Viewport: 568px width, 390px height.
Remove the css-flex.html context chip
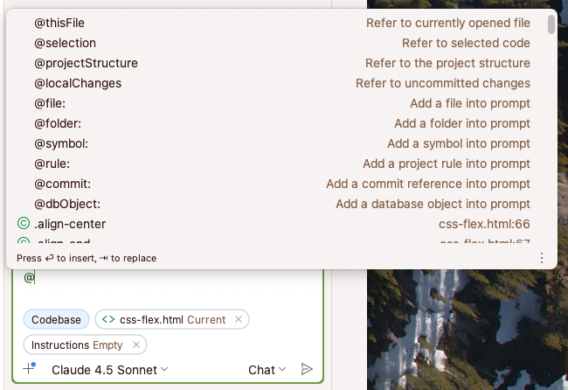[x=239, y=320]
